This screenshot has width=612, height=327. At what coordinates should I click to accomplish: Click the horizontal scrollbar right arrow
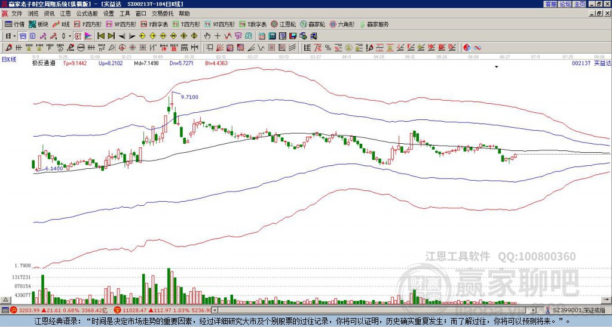(534, 310)
